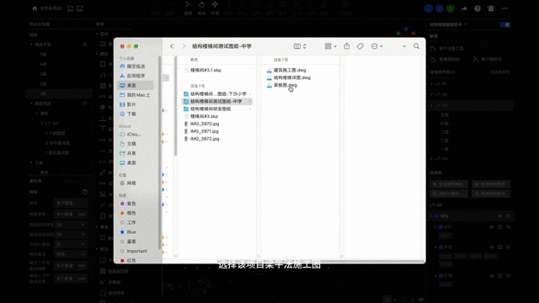
Task: Expand chevron of the 下沙小学 folder
Action: (x=250, y=93)
